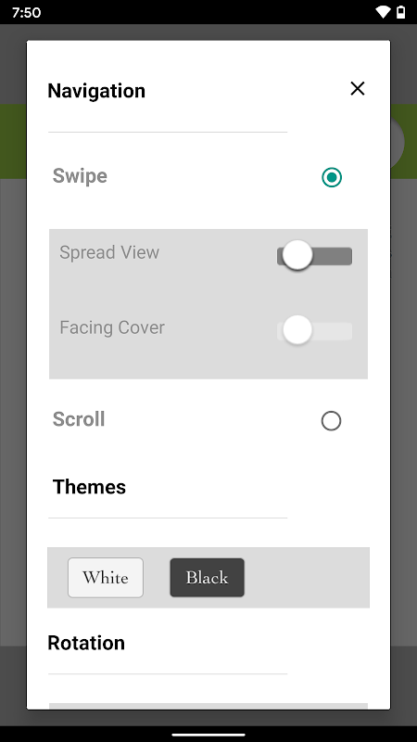Select the Scroll radio button
417x742 pixels.
coord(331,421)
